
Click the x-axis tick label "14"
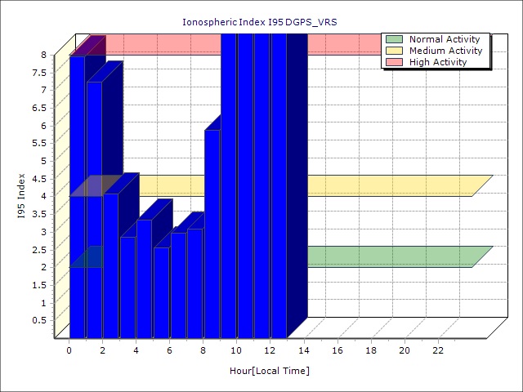tap(304, 350)
